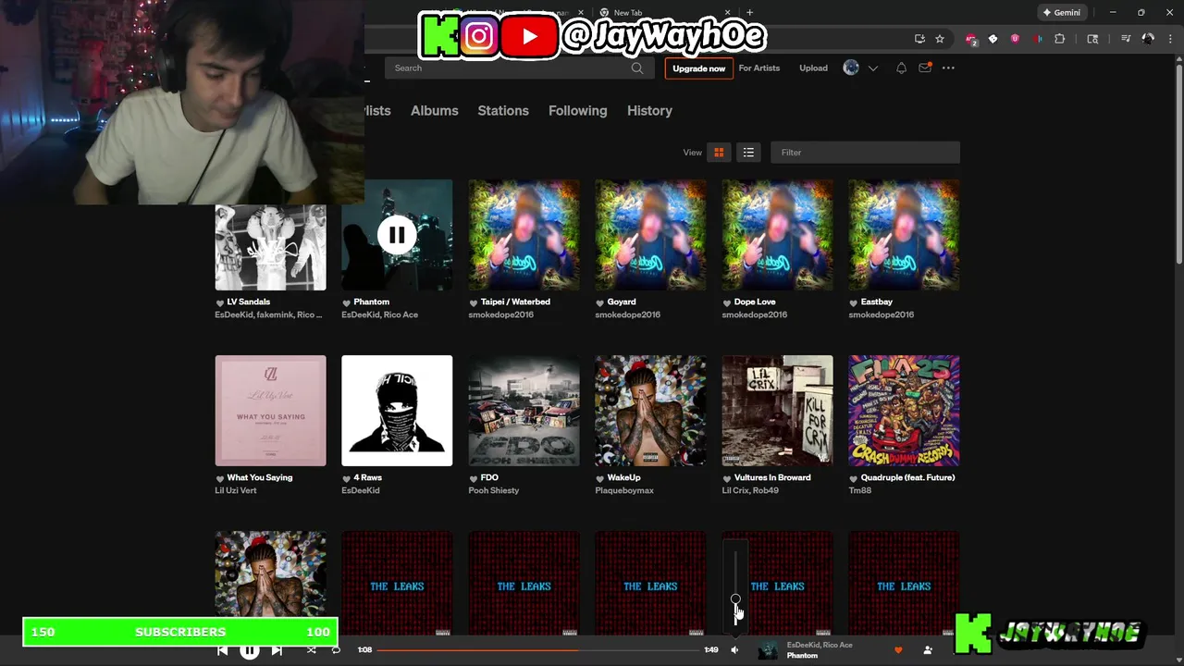Open the Chrome Extensions puzzle icon
The image size is (1184, 666).
[1060, 39]
